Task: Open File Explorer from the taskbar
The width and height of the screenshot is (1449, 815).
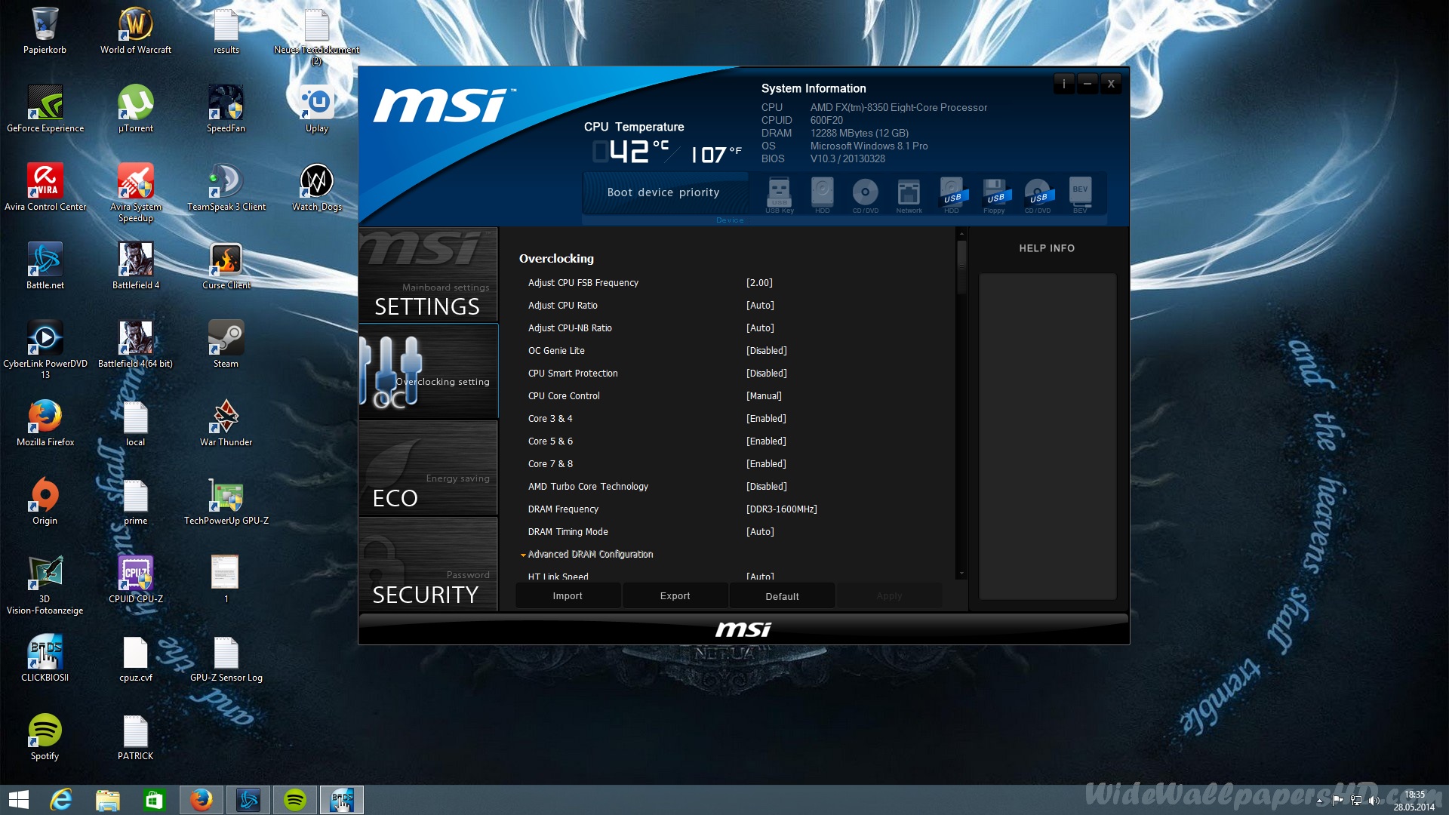Action: [x=108, y=800]
